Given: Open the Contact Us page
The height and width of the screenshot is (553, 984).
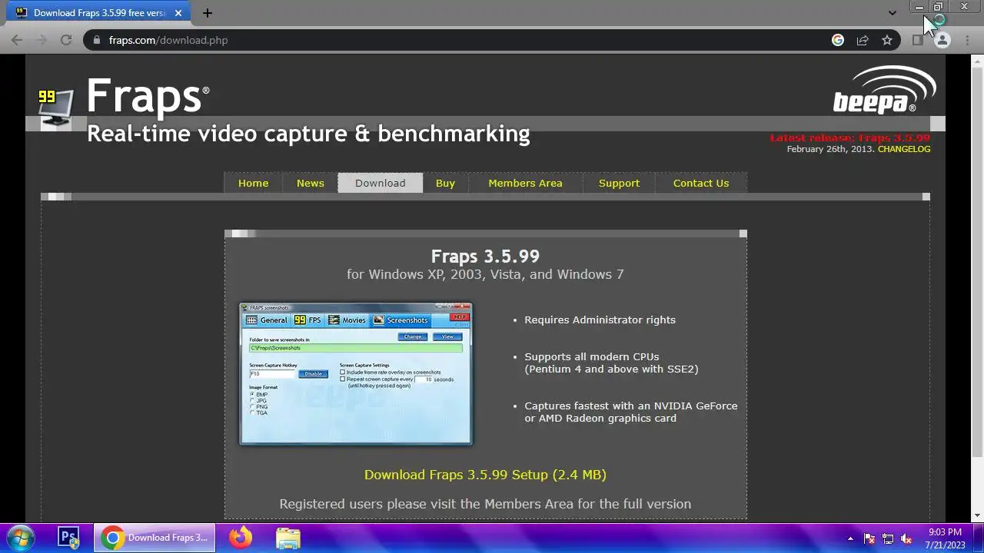Looking at the screenshot, I should 701,183.
